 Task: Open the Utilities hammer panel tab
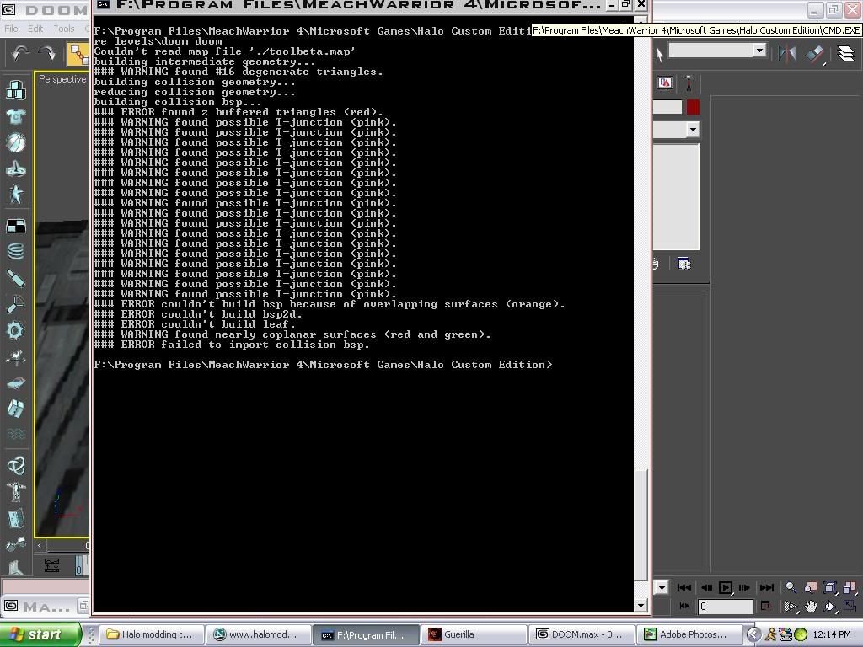click(688, 83)
